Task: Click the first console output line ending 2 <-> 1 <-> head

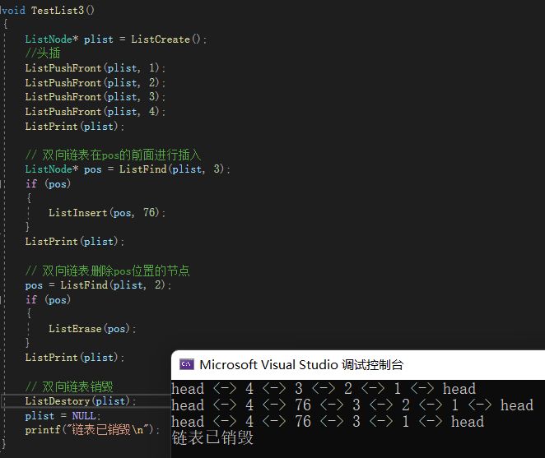Action: point(324,389)
